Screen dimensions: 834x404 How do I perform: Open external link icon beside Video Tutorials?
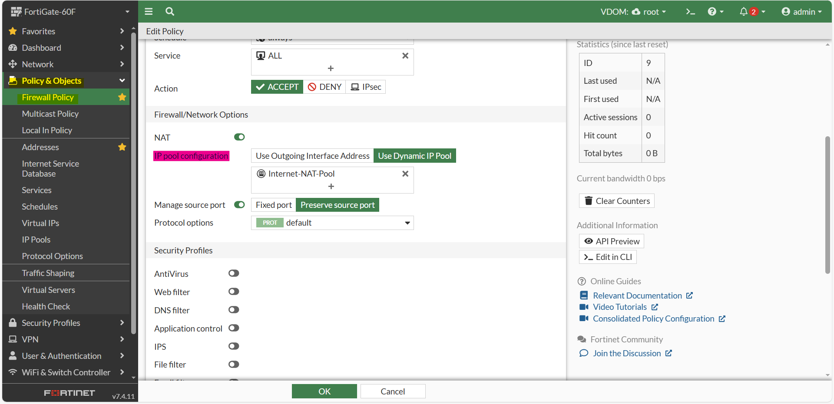tap(655, 307)
